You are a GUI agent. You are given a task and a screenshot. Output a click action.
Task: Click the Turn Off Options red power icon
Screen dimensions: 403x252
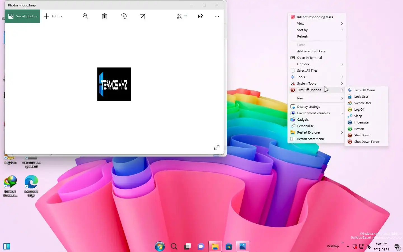[x=293, y=90]
